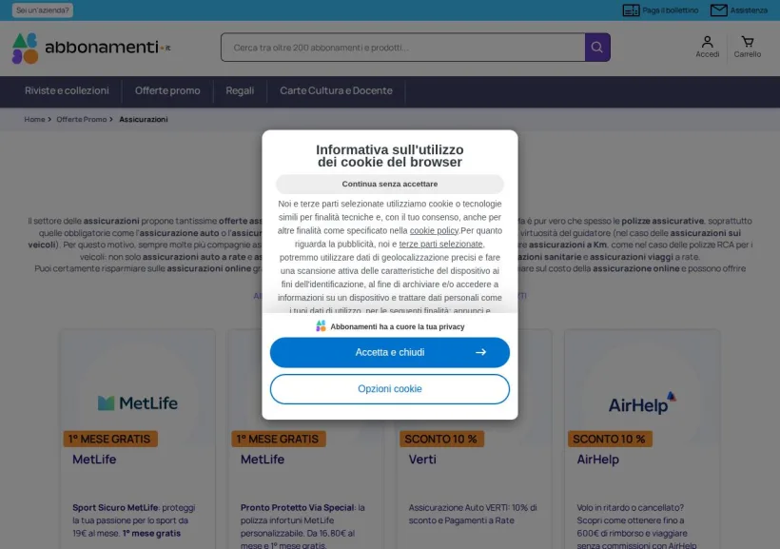Click the purple search magnifier button
This screenshot has width=780, height=549.
597,48
